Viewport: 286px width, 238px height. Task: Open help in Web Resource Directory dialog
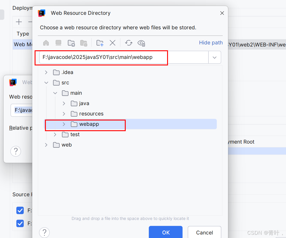pyautogui.click(x=44, y=233)
